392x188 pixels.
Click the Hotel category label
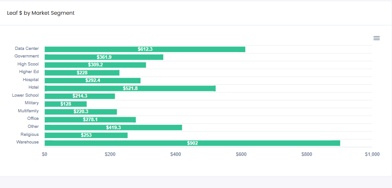tap(33, 87)
